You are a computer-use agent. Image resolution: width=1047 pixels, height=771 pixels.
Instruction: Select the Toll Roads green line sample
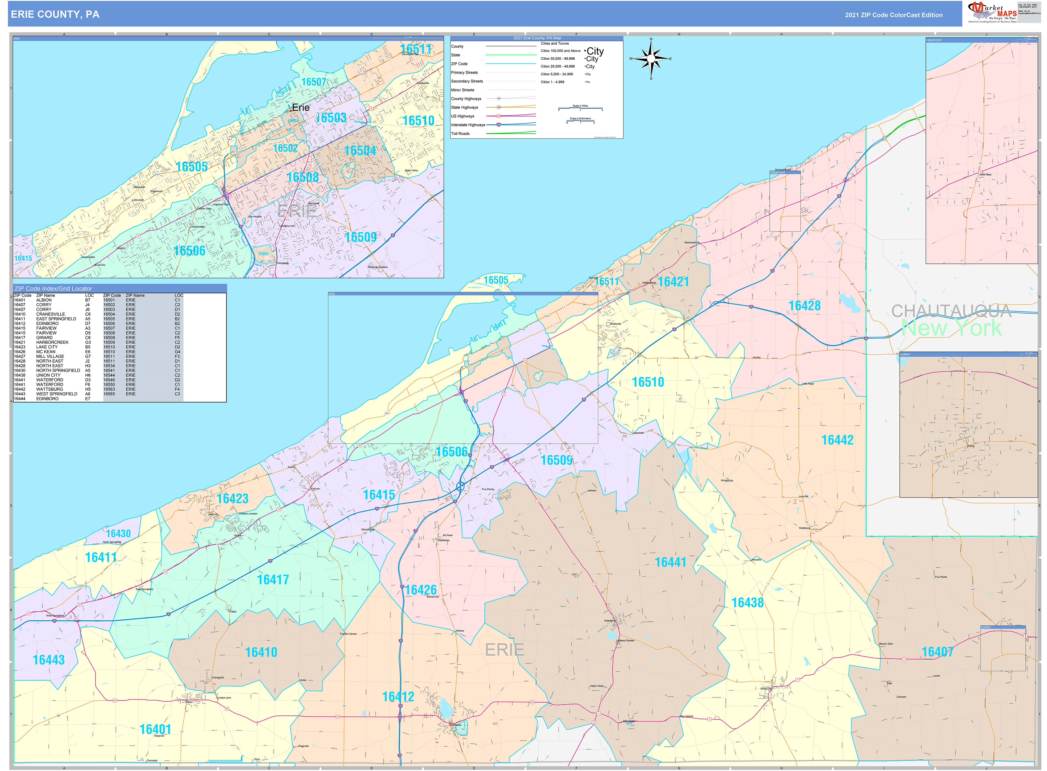tap(511, 133)
